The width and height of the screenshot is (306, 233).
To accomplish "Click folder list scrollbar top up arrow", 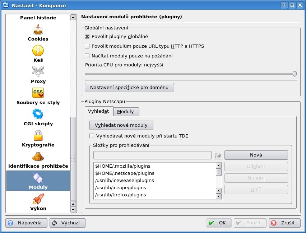I will [x=219, y=166].
